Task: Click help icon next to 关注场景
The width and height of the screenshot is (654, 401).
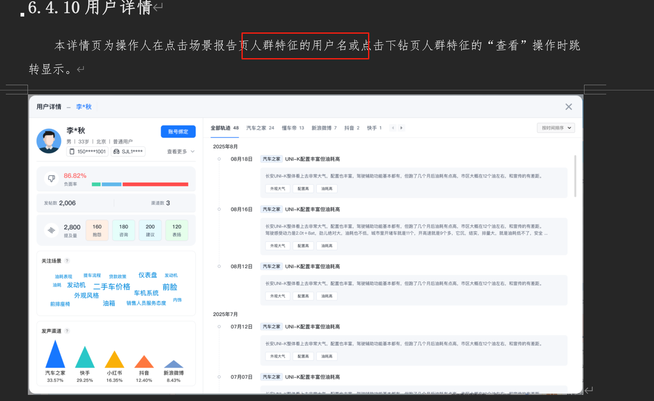Action: click(x=67, y=261)
